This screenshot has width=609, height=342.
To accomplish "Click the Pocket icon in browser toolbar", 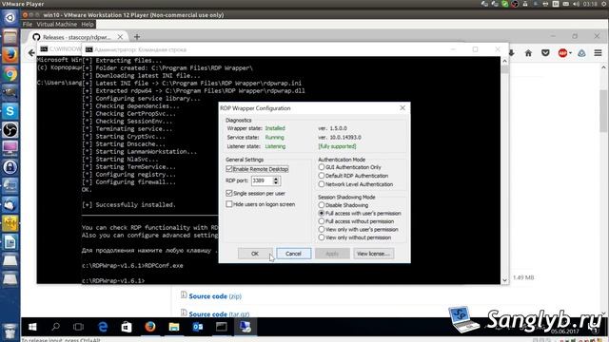I will (x=545, y=53).
